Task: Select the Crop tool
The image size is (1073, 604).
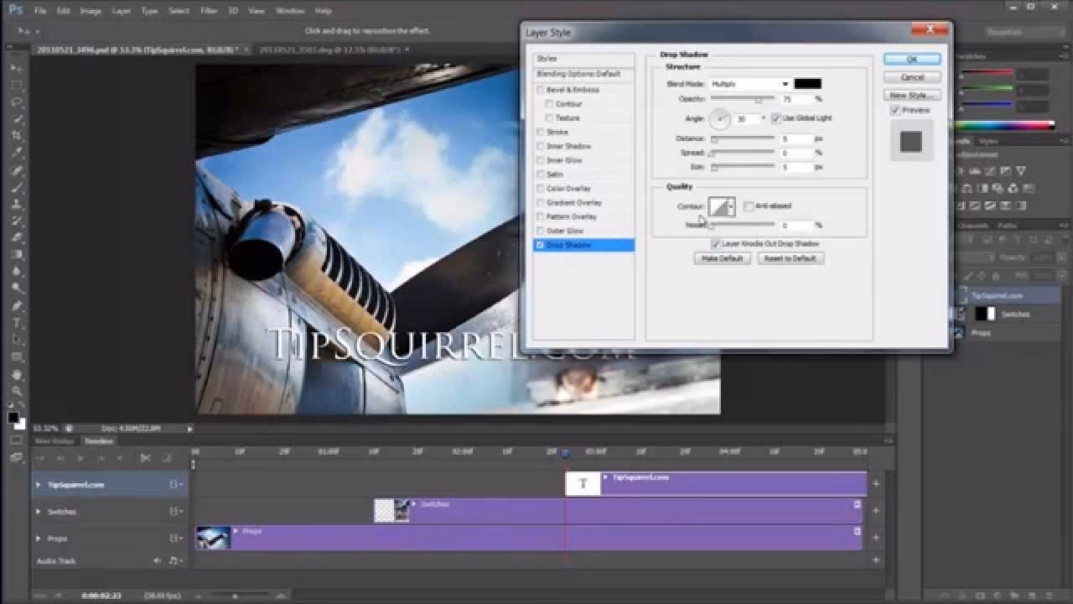Action: pyautogui.click(x=16, y=133)
